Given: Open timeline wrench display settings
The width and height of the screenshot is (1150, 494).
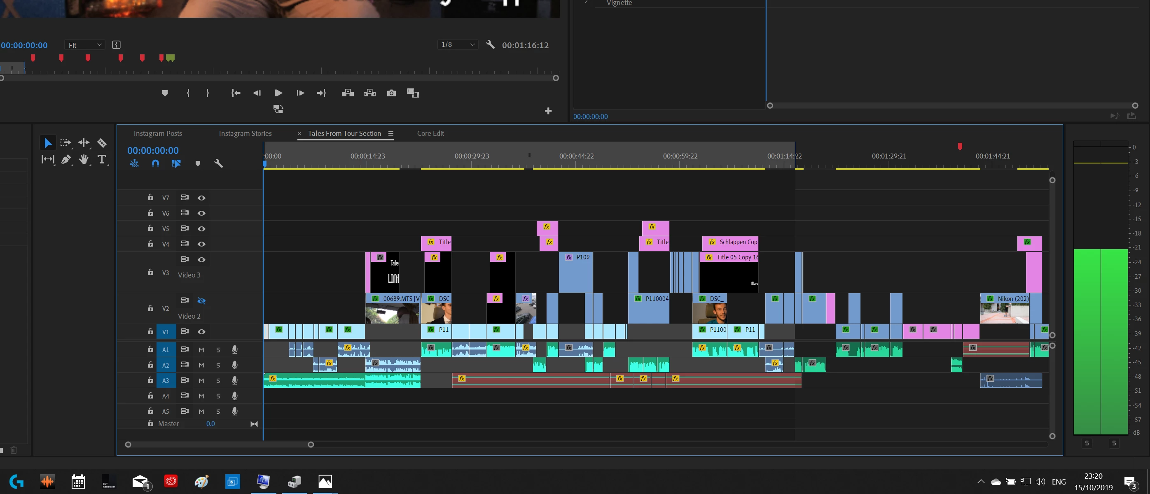Looking at the screenshot, I should pos(218,163).
